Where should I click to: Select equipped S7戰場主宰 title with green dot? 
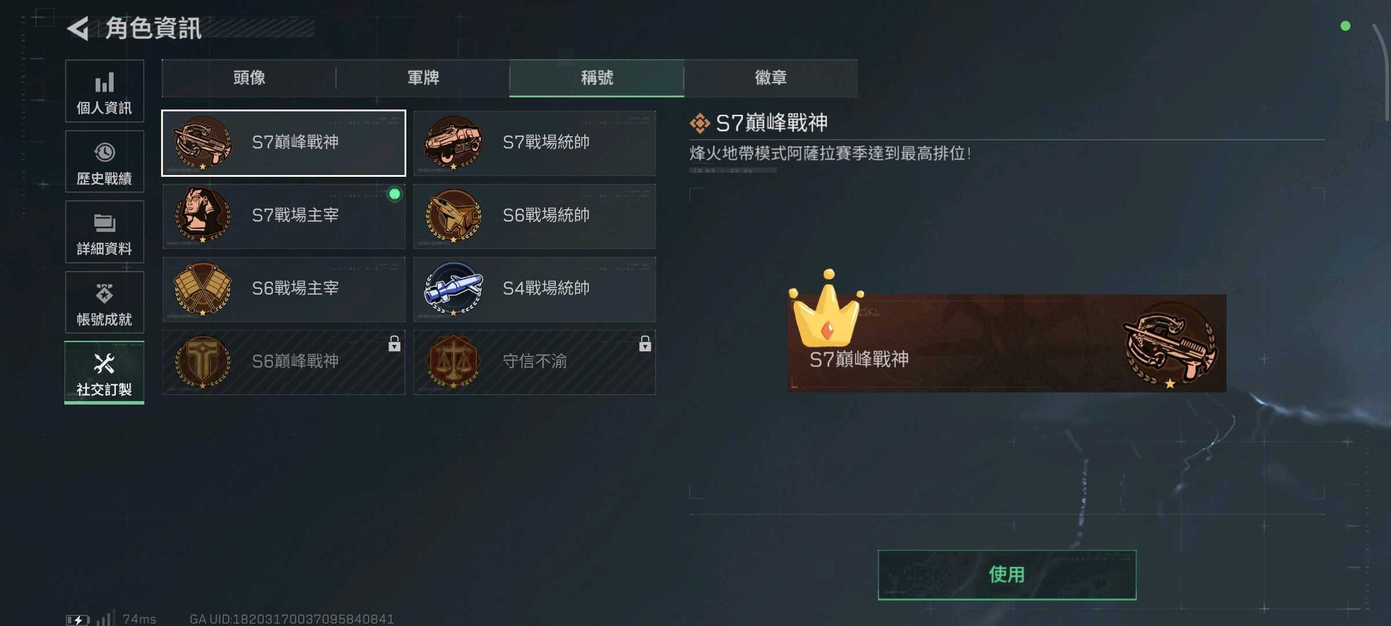(x=284, y=216)
